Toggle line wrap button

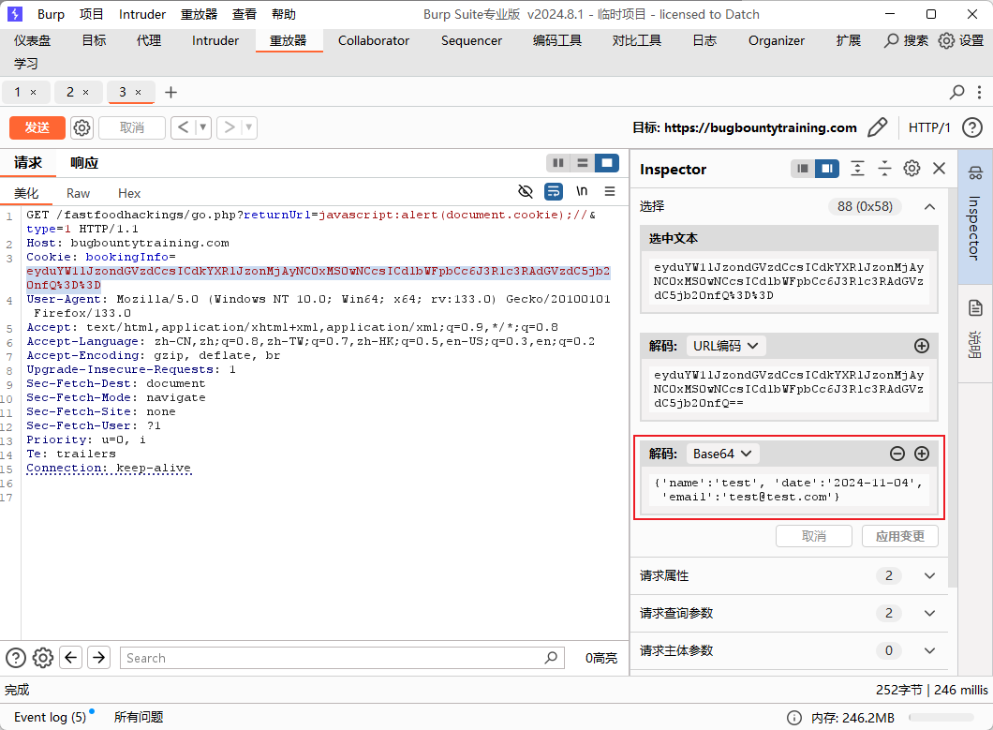tap(554, 191)
